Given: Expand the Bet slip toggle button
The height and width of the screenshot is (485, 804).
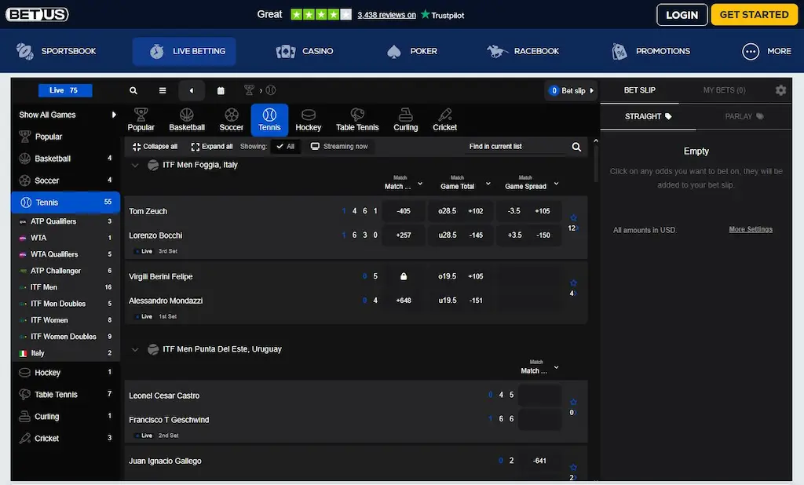Looking at the screenshot, I should (x=572, y=91).
